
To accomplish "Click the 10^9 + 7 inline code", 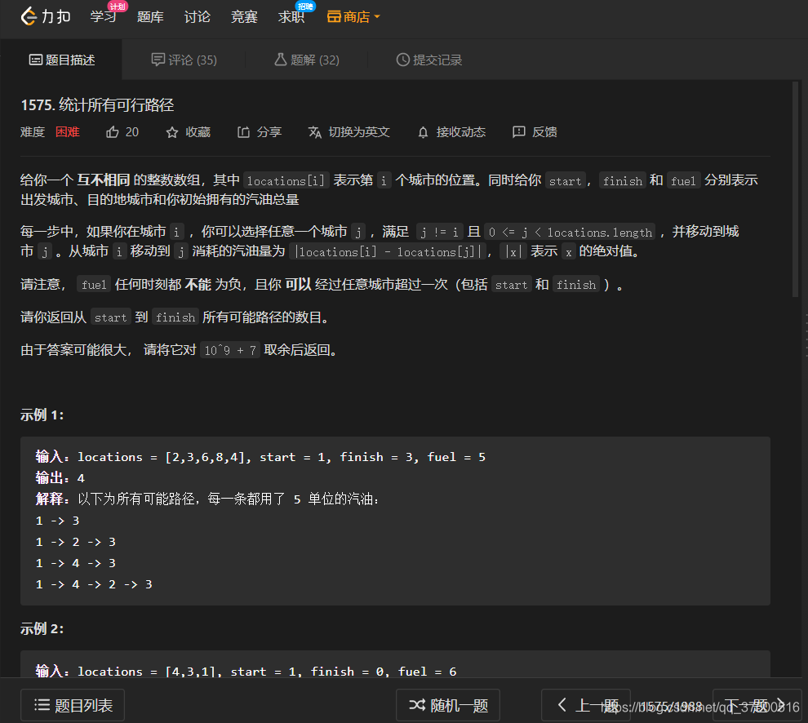I will [230, 350].
